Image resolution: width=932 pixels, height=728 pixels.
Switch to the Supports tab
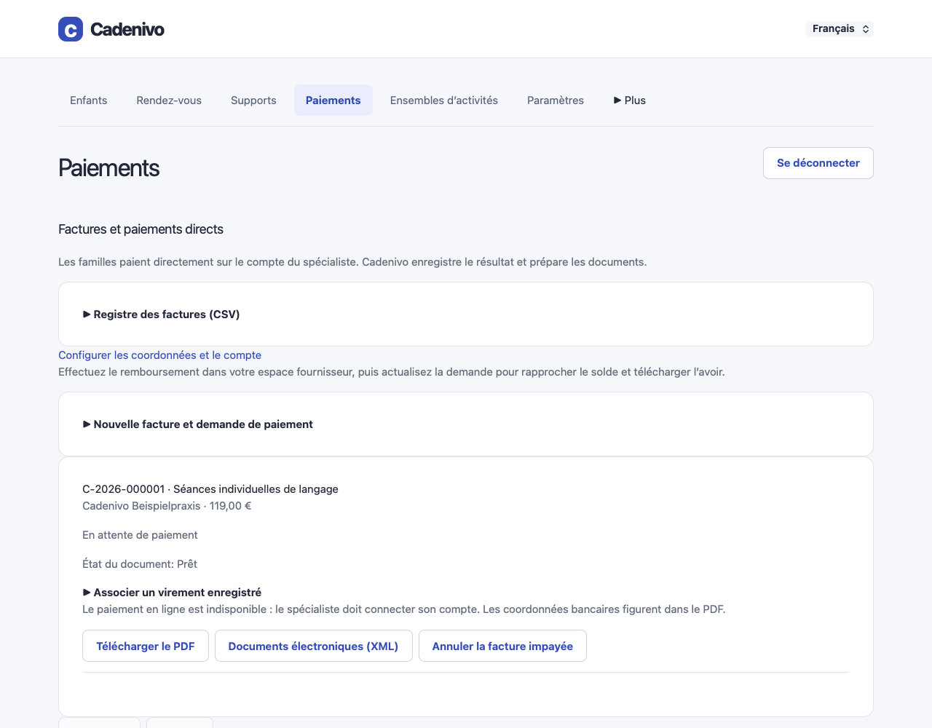(x=253, y=100)
